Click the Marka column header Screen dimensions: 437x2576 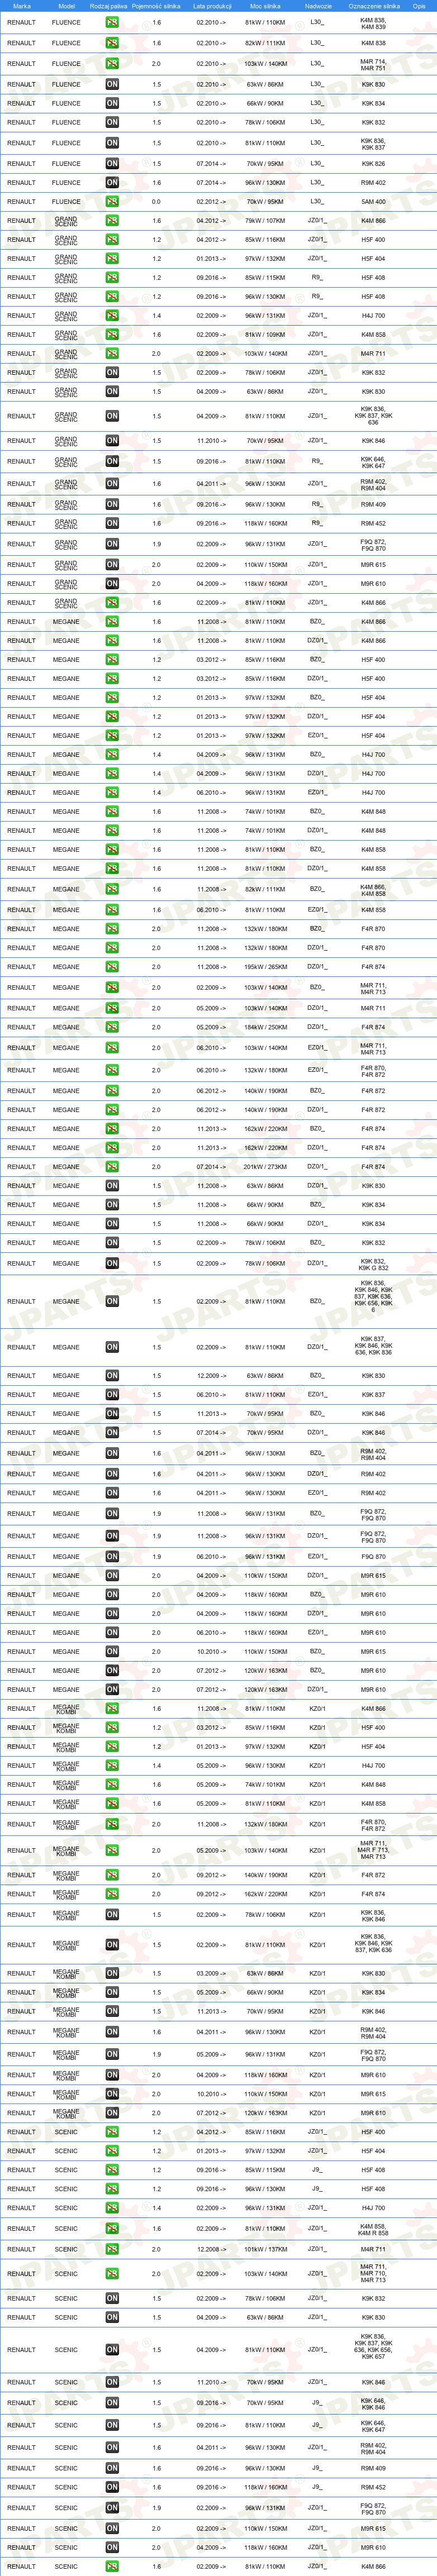pyautogui.click(x=21, y=6)
